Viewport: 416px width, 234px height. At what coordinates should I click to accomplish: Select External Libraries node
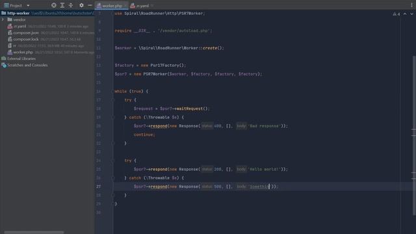point(21,58)
